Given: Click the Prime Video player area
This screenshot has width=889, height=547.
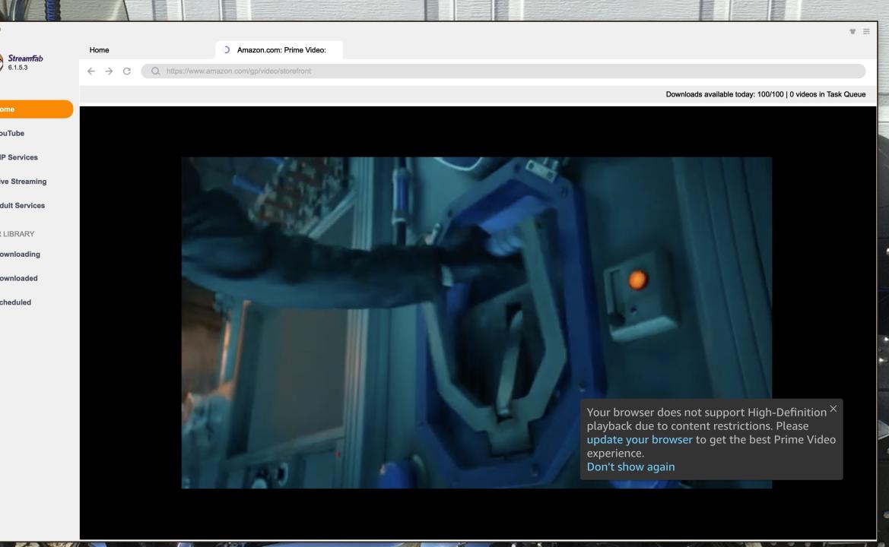Looking at the screenshot, I should click(x=380, y=304).
